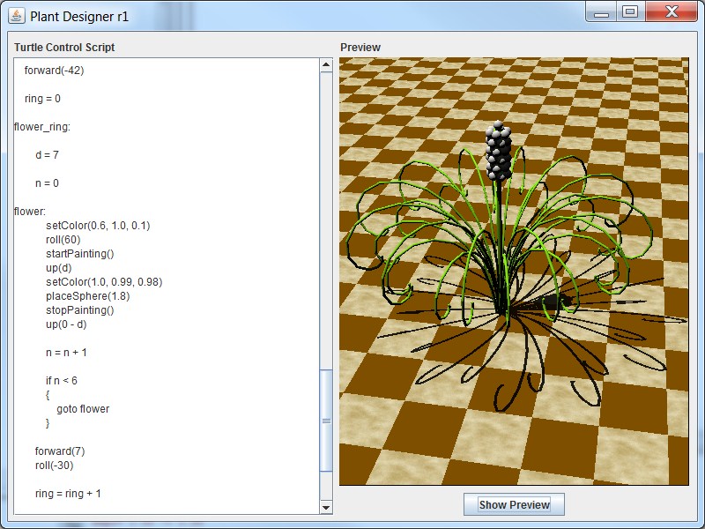
Task: Click the line 'roll(60)'
Action: (63, 240)
